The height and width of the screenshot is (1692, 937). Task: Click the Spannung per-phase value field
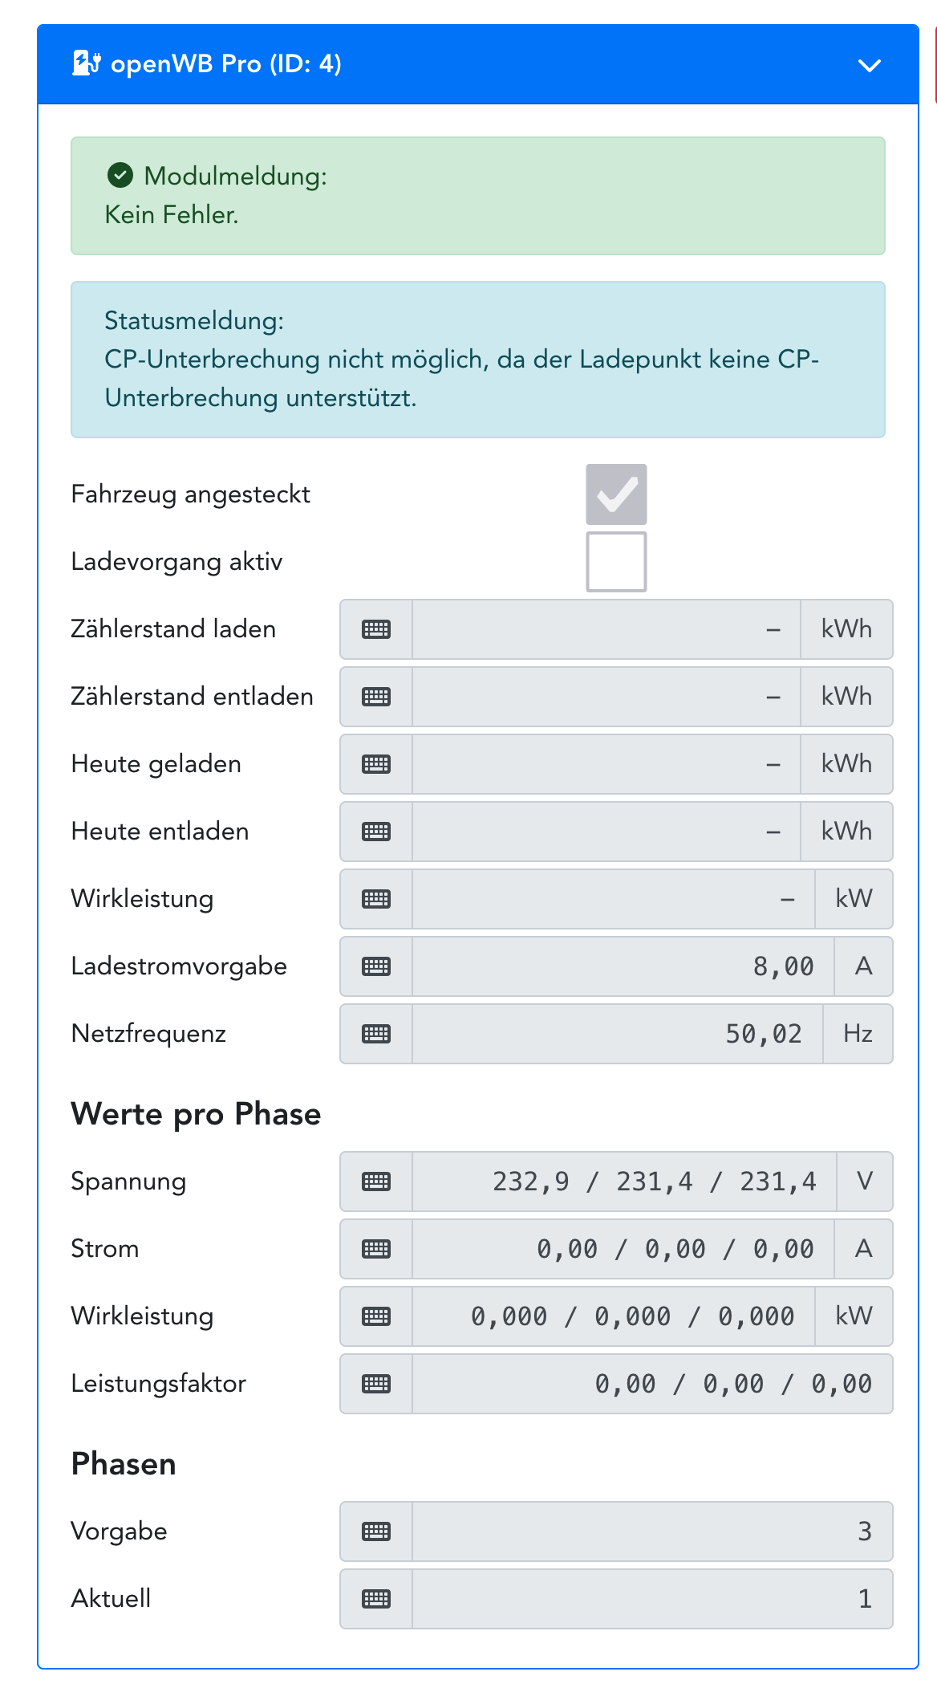[623, 1182]
